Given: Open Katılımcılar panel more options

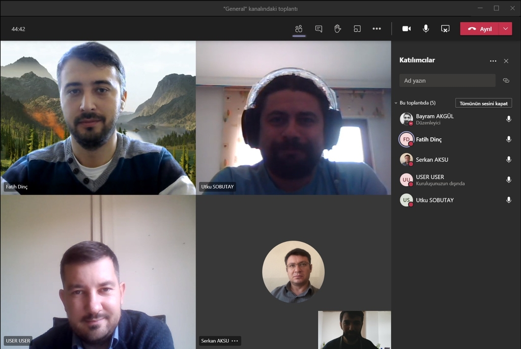Looking at the screenshot, I should point(493,61).
